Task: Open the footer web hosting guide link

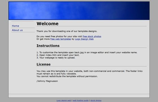Action: click(x=81, y=101)
